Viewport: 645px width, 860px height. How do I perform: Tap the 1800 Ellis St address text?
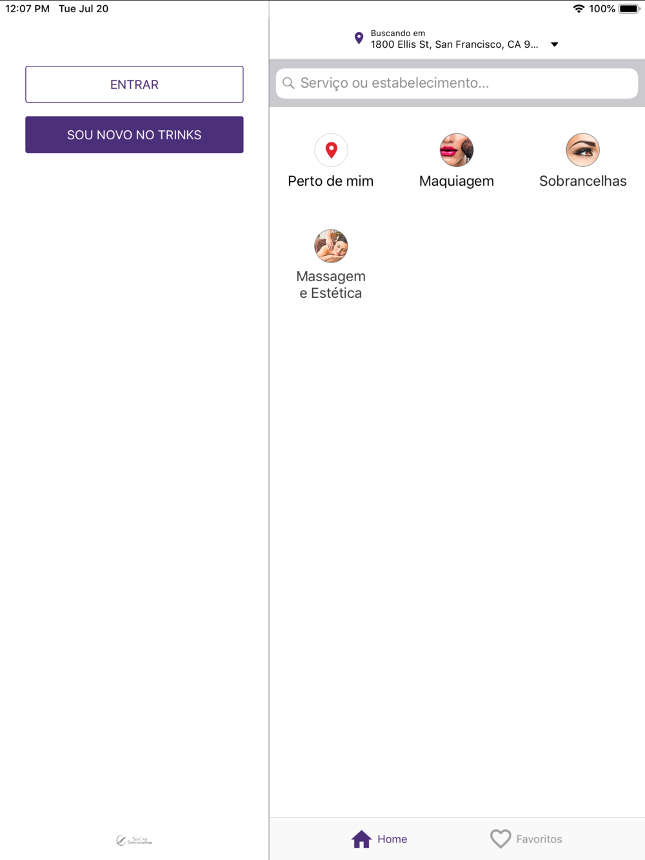(x=454, y=44)
